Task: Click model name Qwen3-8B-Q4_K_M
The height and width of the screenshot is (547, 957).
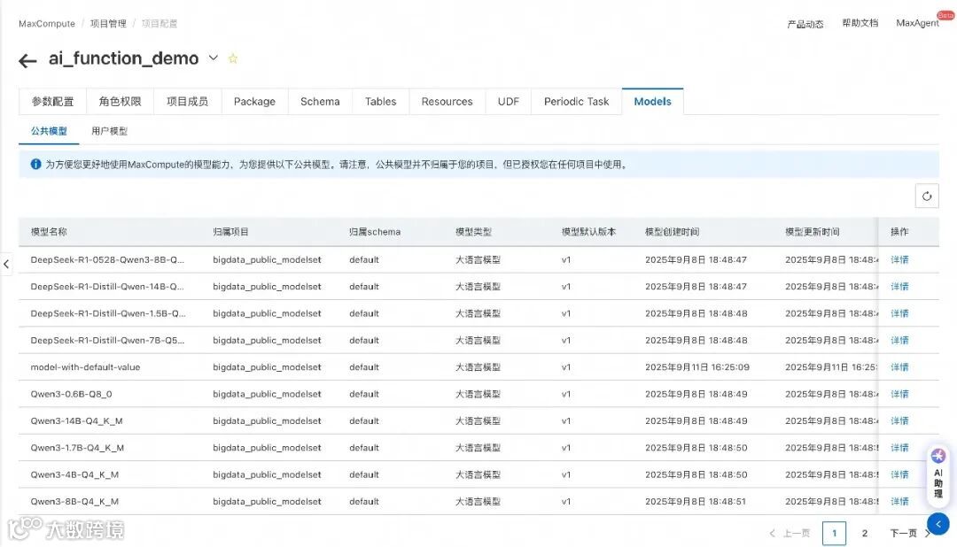Action: 74,501
